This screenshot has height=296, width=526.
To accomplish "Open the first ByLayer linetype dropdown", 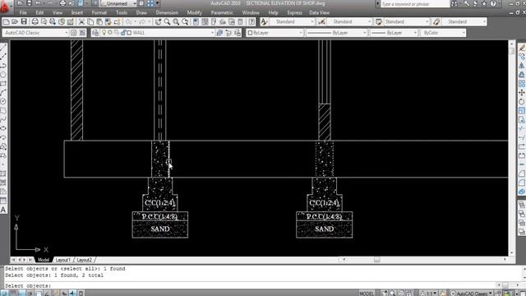I will [336, 33].
